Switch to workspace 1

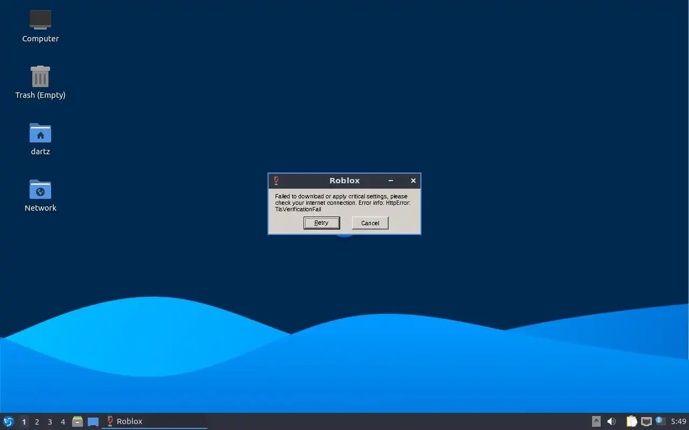24,422
